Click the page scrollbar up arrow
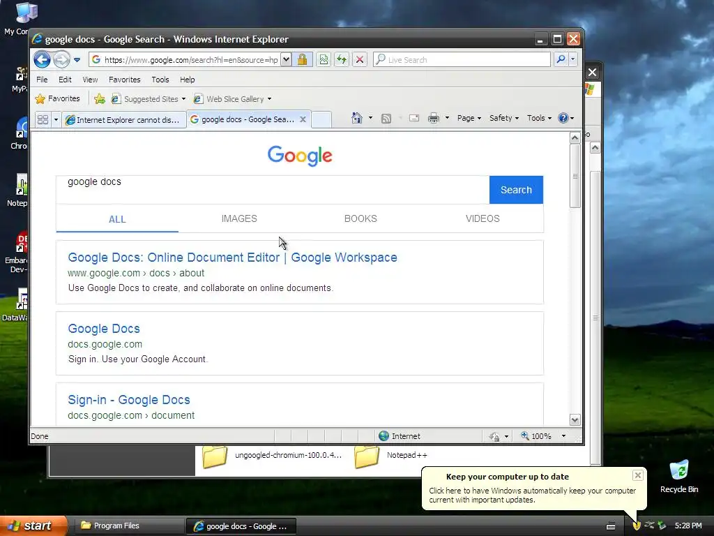Viewport: 714px width, 536px height. [575, 137]
